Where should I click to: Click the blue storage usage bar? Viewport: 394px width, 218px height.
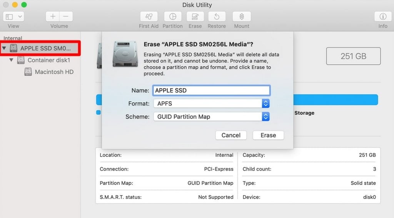coord(335,100)
